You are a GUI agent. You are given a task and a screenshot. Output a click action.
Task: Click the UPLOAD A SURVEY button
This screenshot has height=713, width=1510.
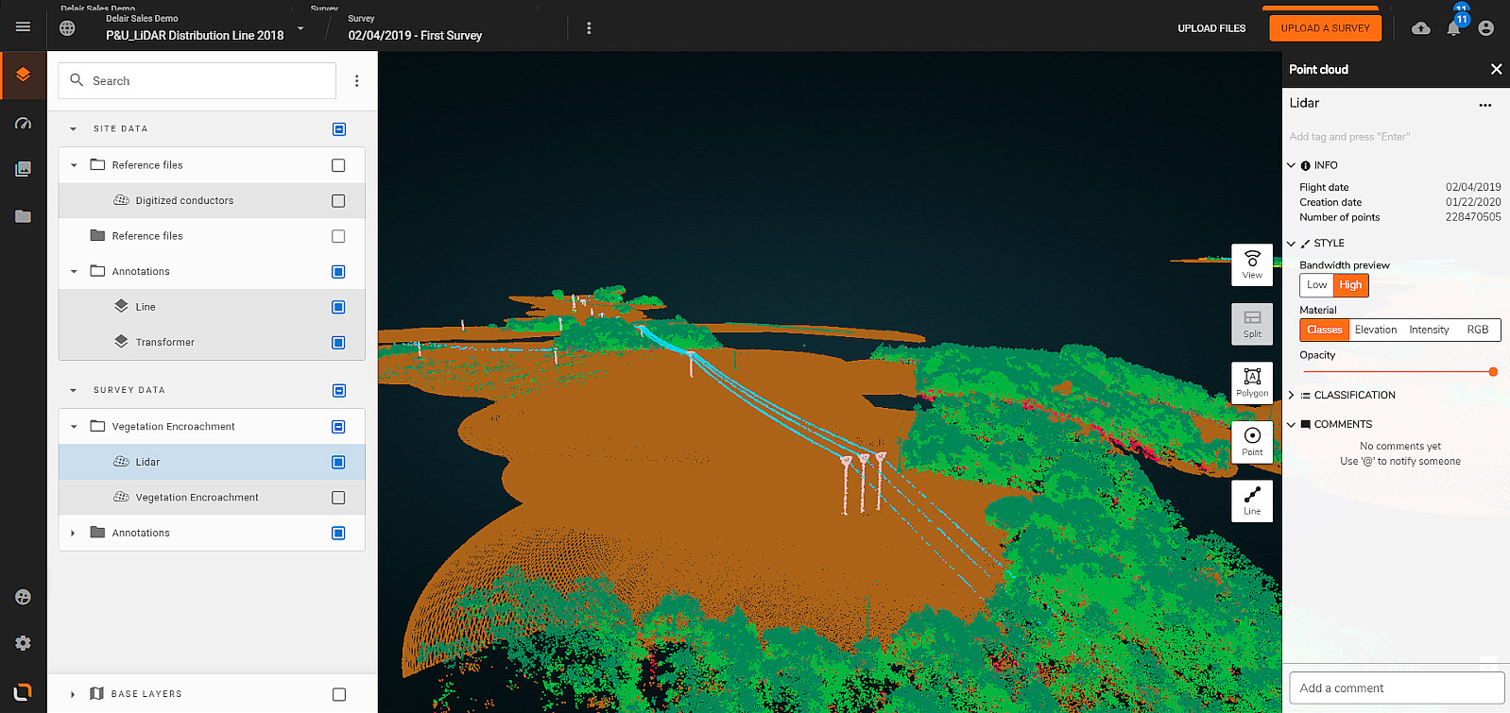(1325, 28)
